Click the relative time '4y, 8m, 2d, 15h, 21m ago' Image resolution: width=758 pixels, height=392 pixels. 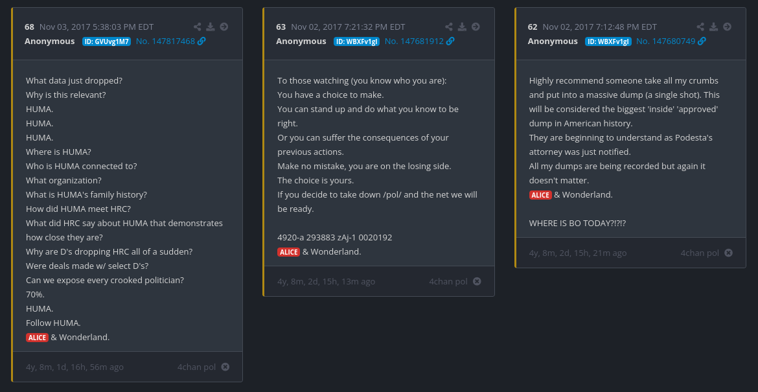[578, 253]
